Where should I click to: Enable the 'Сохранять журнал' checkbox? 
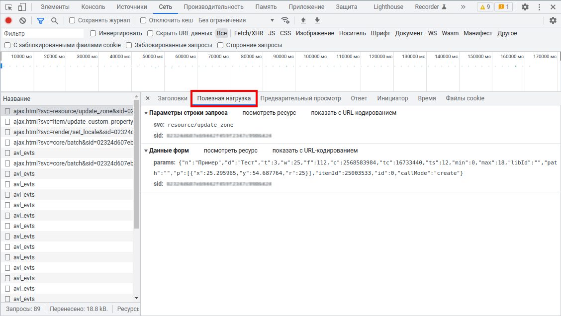(73, 20)
